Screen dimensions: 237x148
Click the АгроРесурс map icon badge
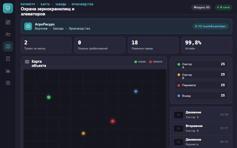coord(28,26)
